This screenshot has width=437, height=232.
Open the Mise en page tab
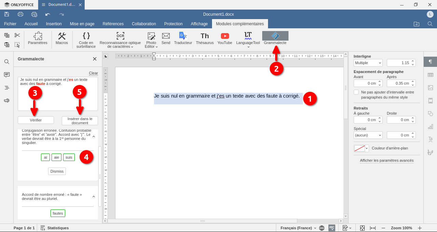82,24
